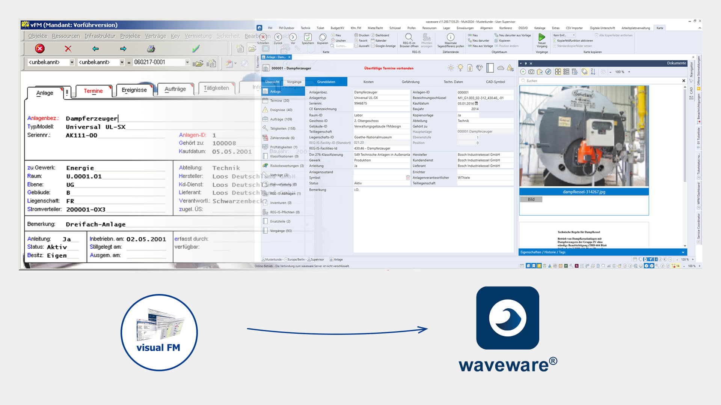
Task: Open Dokumente panel options dropdown arrow
Action: click(521, 63)
